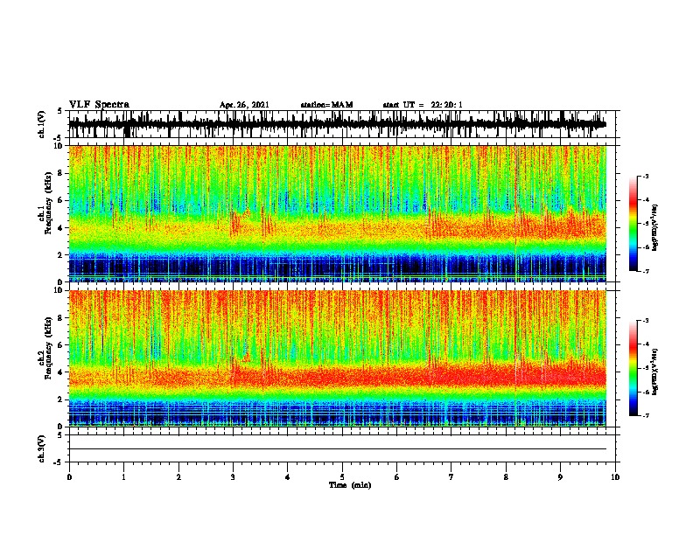Image resolution: width=693 pixels, height=535 pixels.
Task: Select the "start UT = 22:20: 1" text
Action: [423, 105]
